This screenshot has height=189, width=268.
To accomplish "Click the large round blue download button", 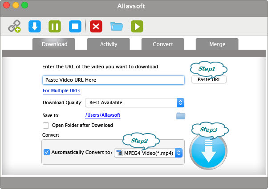I will (x=208, y=151).
